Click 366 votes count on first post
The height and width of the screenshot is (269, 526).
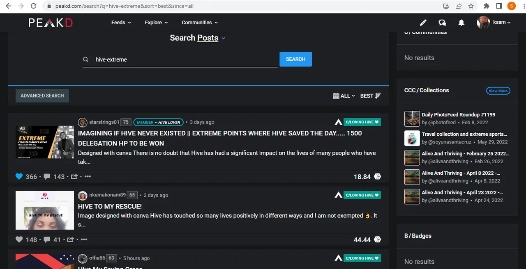coord(31,177)
